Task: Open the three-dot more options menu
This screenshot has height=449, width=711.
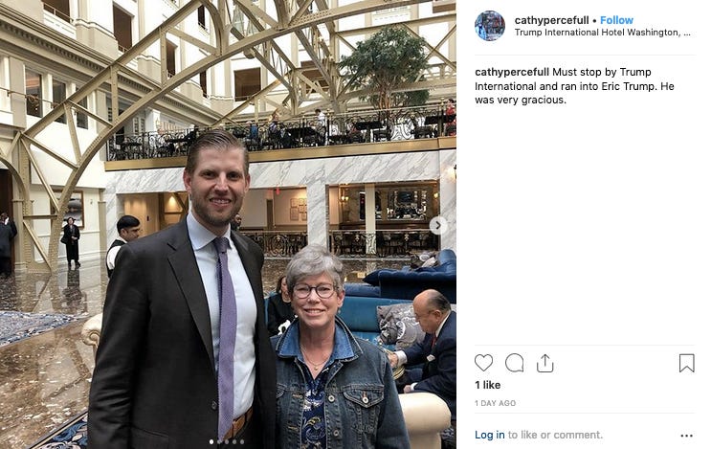Action: coord(686,436)
